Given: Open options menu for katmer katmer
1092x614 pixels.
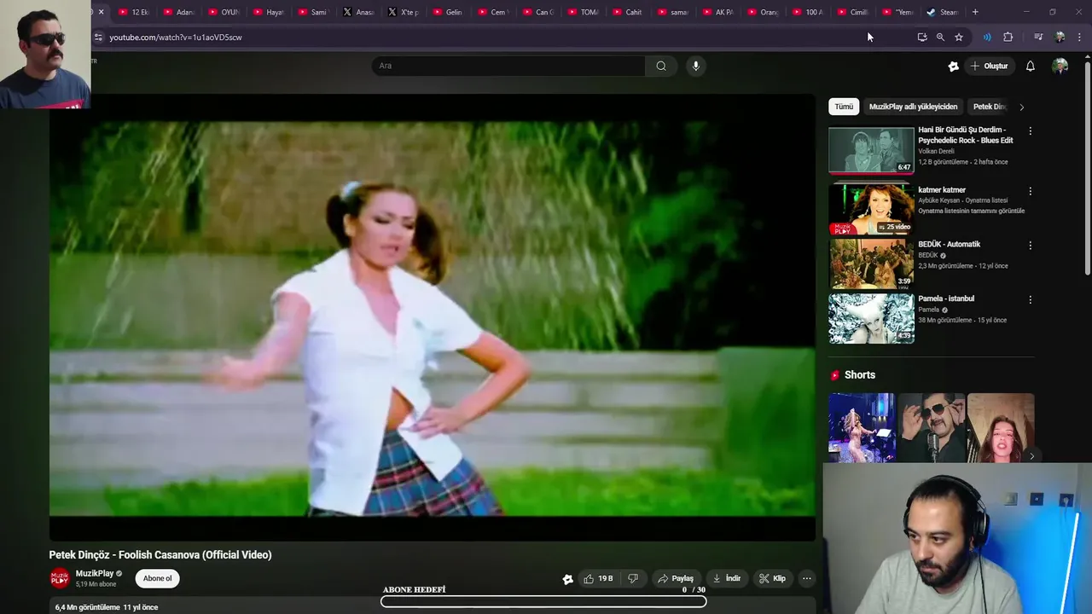Looking at the screenshot, I should (x=1030, y=191).
